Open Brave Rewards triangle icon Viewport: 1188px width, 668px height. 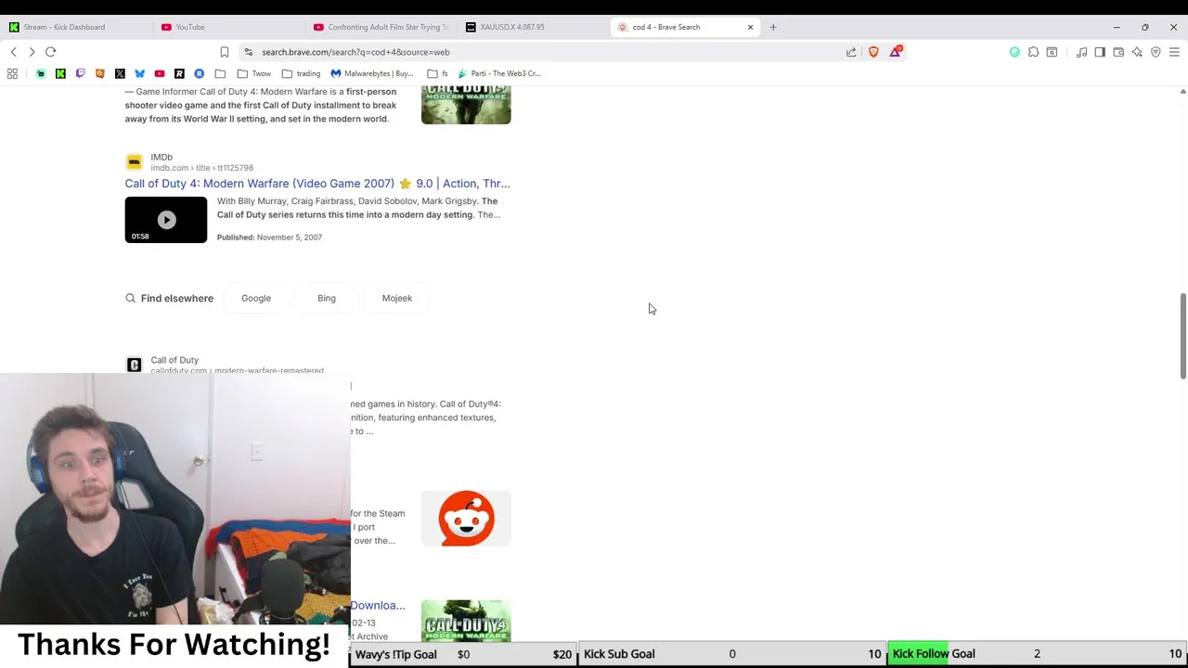(x=896, y=52)
